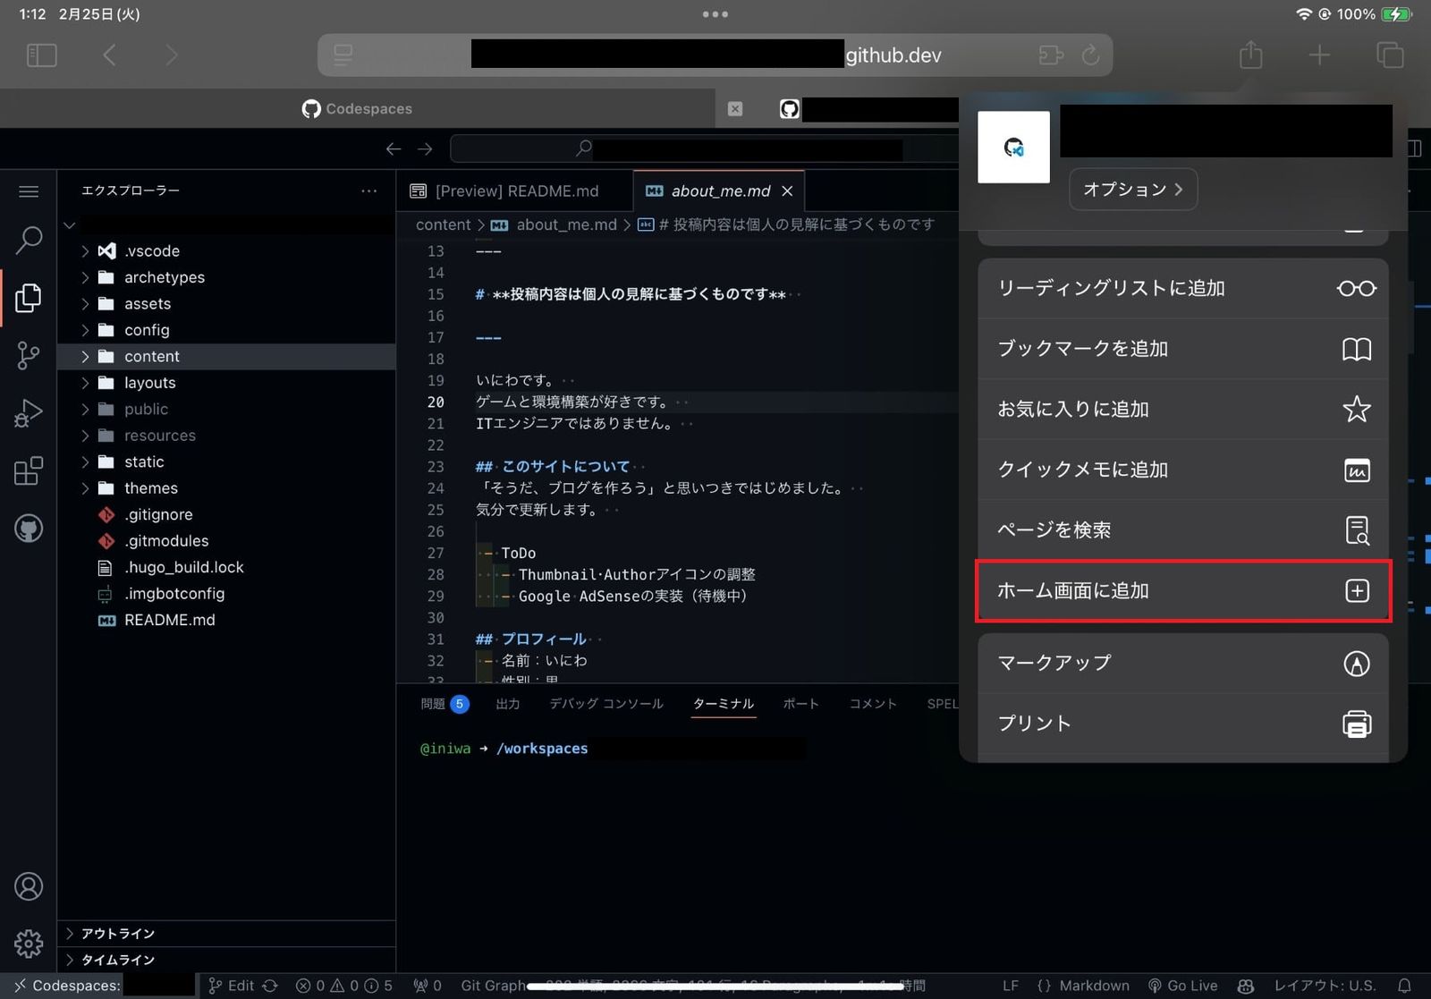
Task: Open the Search view in the activity bar
Action: point(30,239)
